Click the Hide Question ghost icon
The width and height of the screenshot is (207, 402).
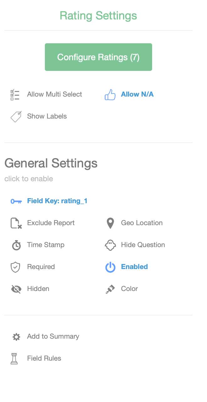[x=110, y=245]
